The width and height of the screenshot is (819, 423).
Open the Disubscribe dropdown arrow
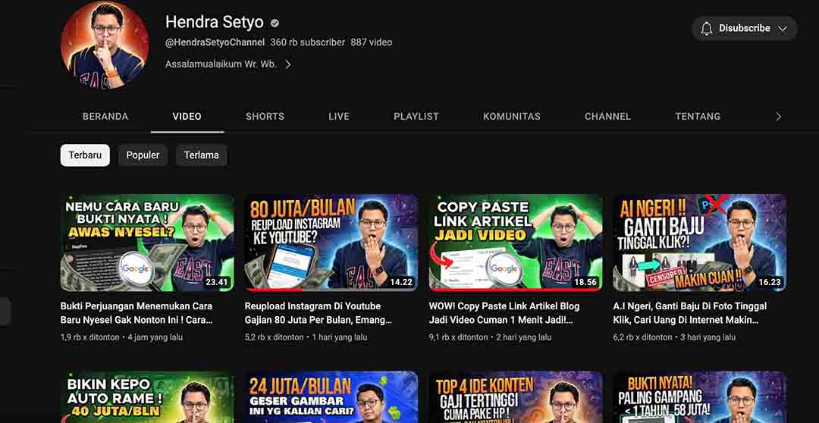[x=782, y=29]
